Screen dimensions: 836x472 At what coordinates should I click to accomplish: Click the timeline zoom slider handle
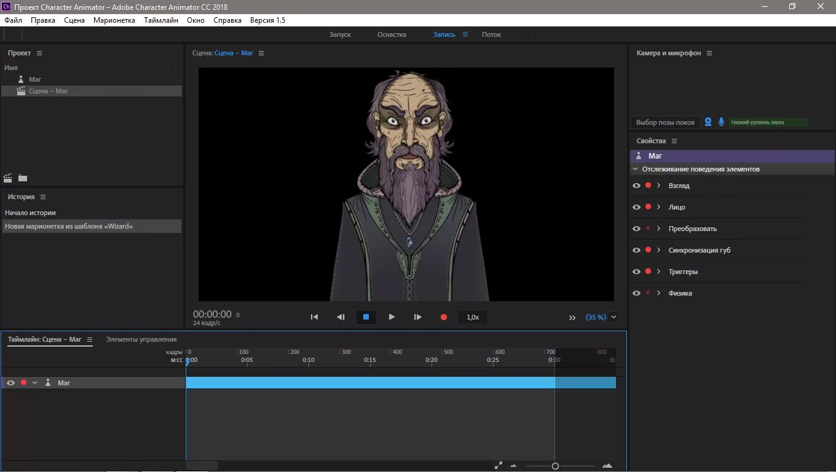[x=555, y=466]
